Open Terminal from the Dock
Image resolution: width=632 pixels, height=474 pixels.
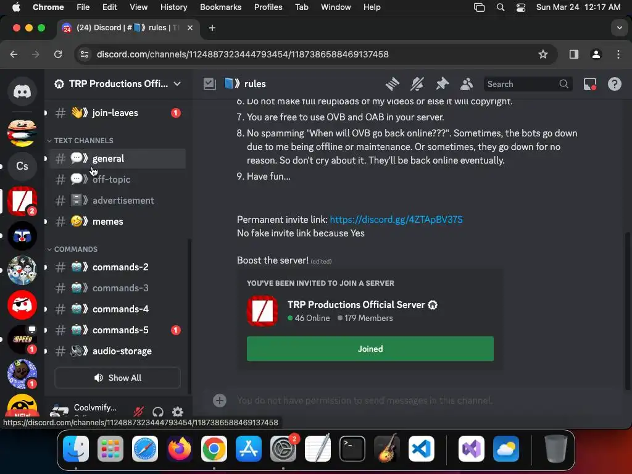pos(352,449)
